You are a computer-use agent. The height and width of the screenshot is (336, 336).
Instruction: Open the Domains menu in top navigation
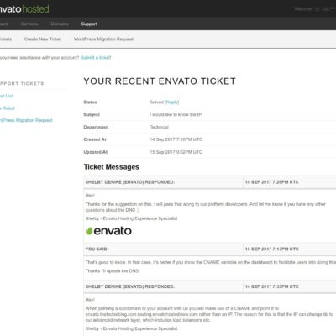60,24
